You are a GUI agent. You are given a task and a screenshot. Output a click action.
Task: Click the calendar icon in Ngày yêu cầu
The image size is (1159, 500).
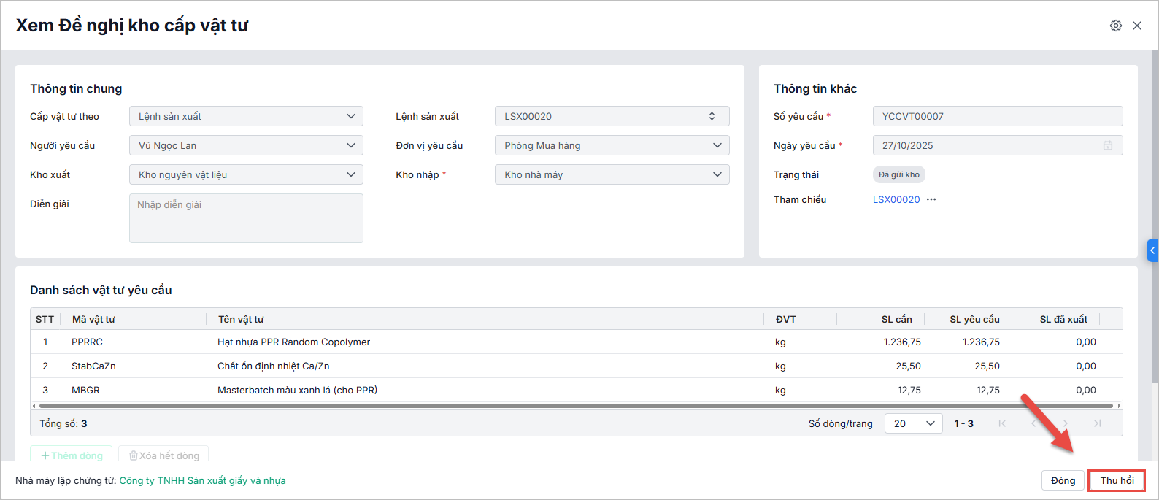coord(1108,145)
